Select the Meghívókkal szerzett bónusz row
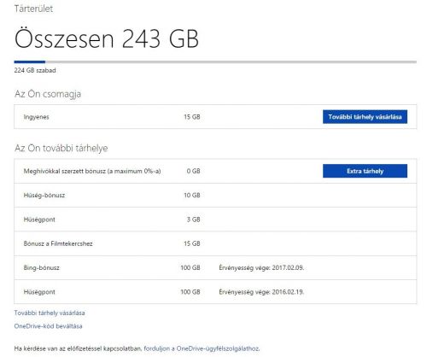 215,171
